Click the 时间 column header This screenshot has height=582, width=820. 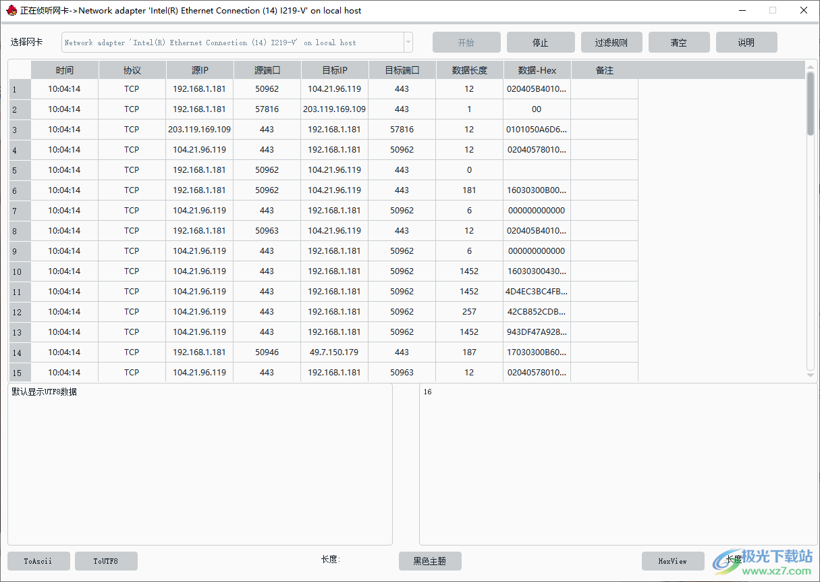65,70
